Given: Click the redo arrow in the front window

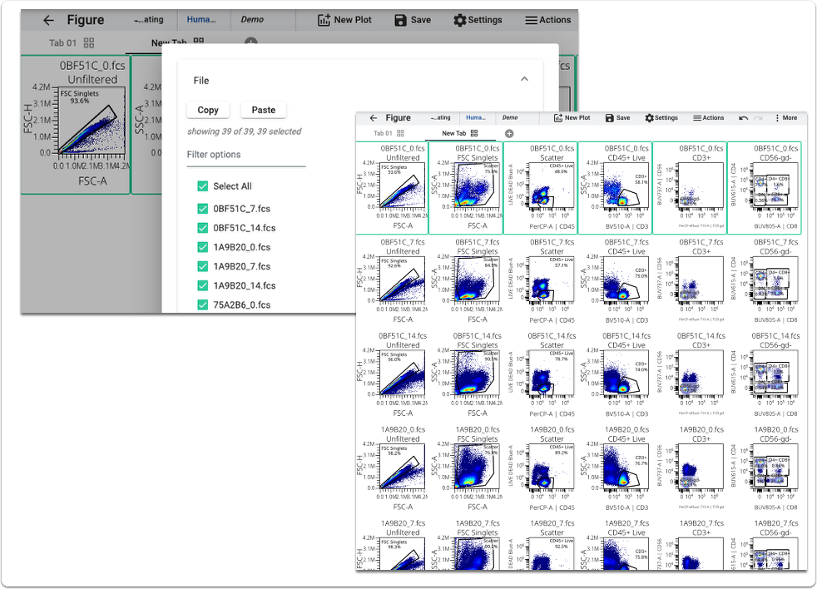Looking at the screenshot, I should pyautogui.click(x=758, y=118).
